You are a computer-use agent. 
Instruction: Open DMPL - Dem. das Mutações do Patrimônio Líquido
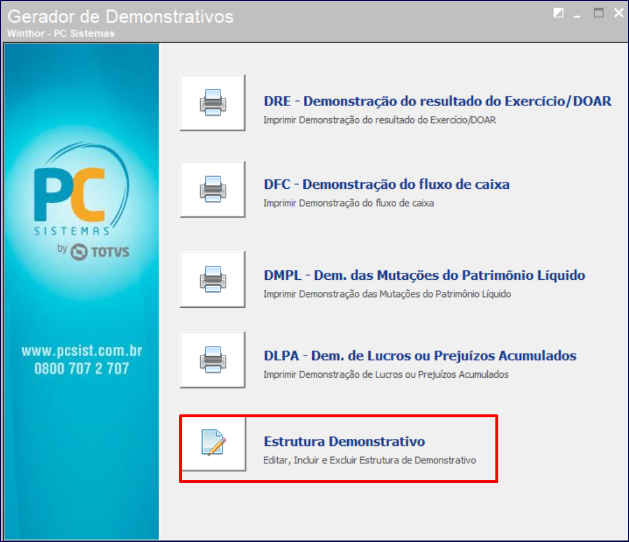pos(424,275)
